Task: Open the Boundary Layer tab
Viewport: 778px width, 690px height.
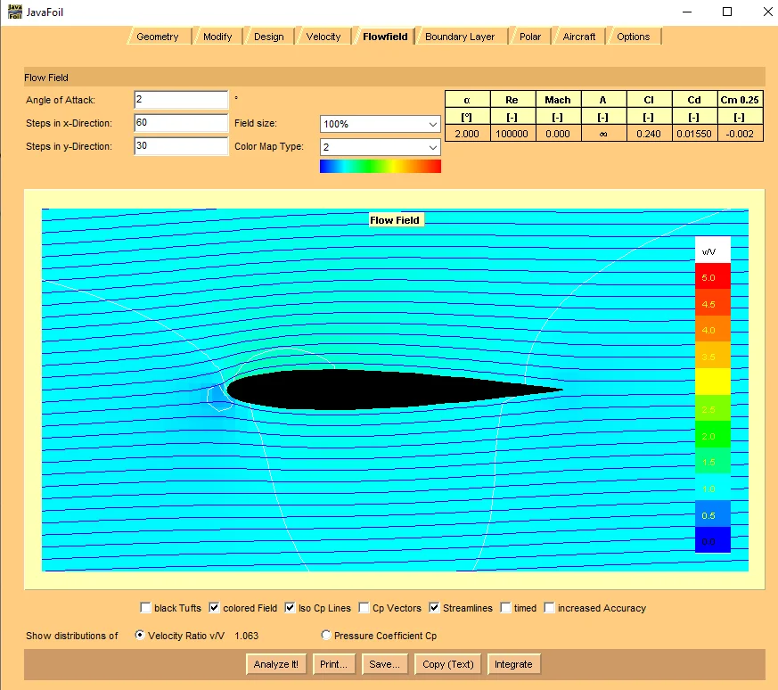Action: pyautogui.click(x=460, y=37)
